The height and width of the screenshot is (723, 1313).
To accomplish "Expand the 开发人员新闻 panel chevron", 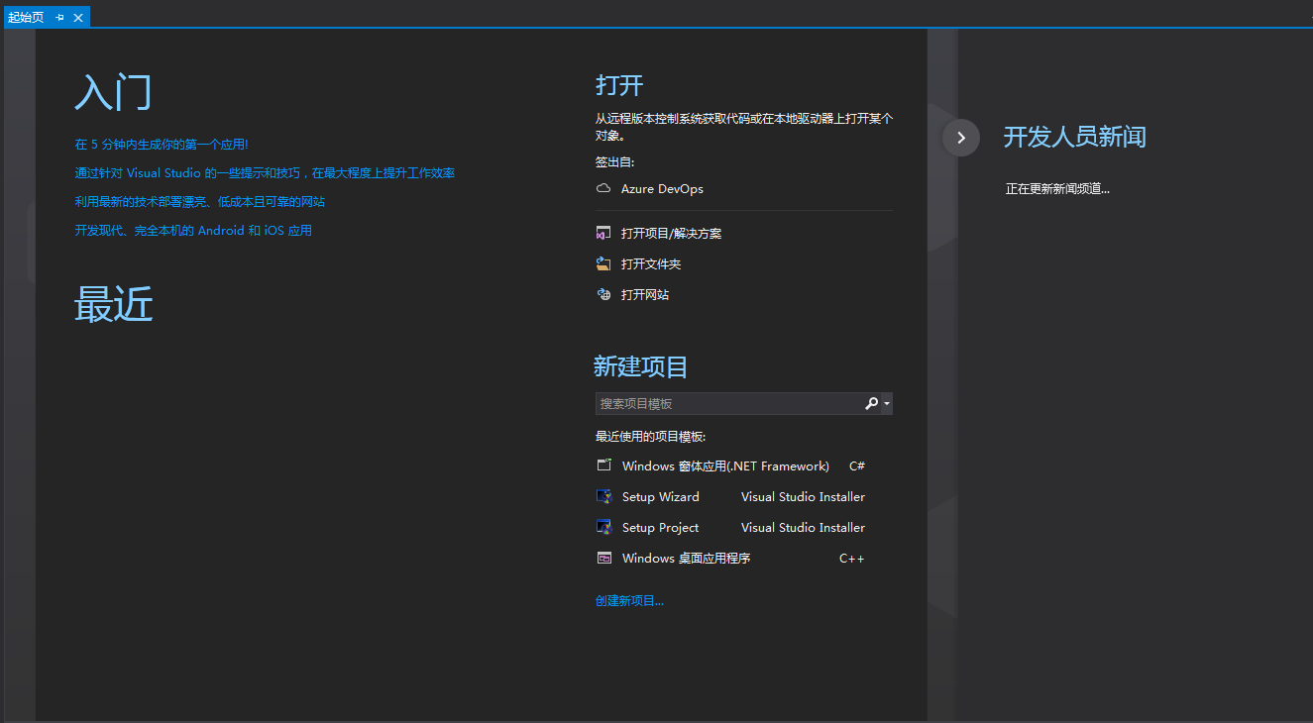I will pos(959,138).
